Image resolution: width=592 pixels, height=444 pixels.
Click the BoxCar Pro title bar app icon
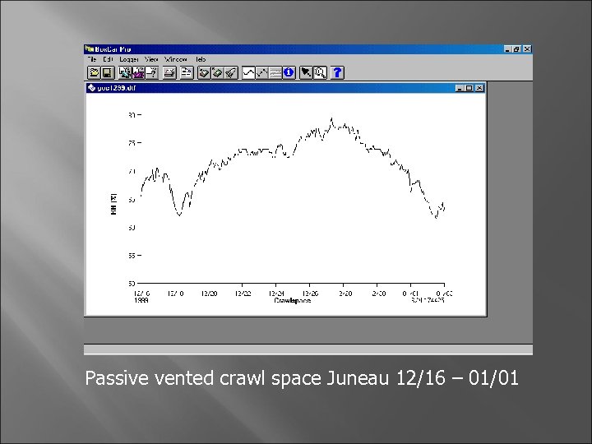coord(89,49)
